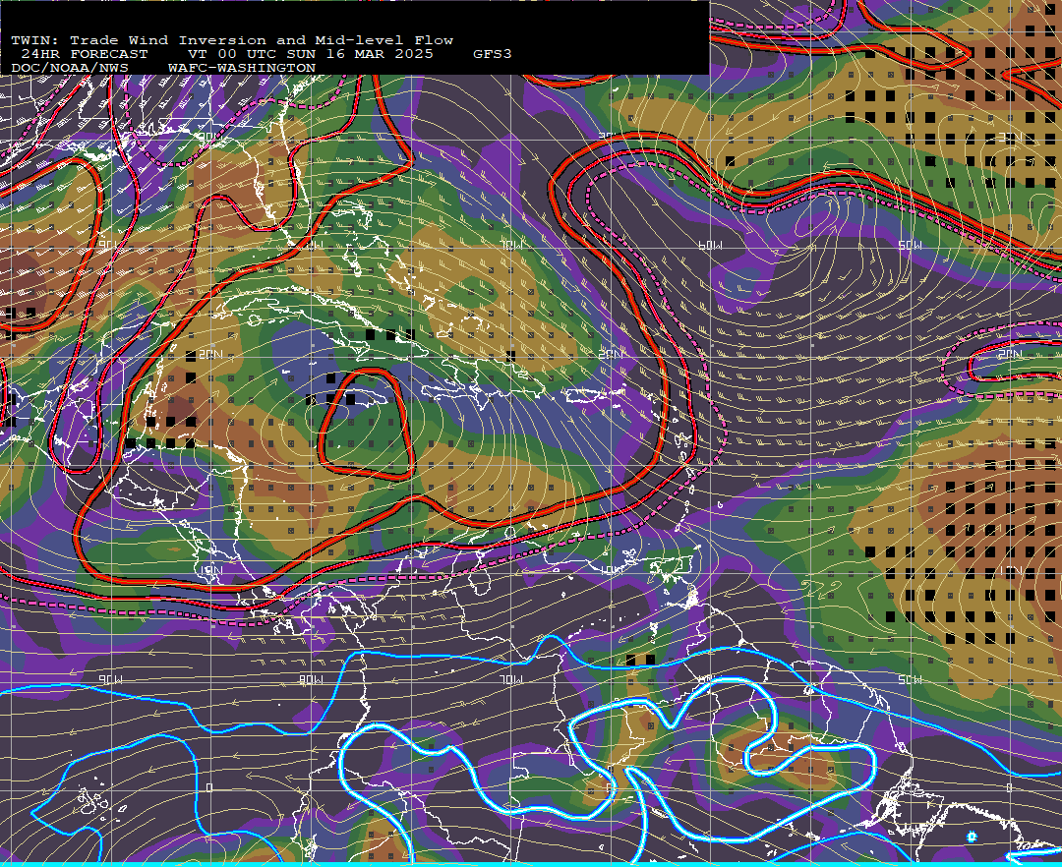Click the '70W' label over northern South America
The image size is (1062, 867).
(x=512, y=679)
